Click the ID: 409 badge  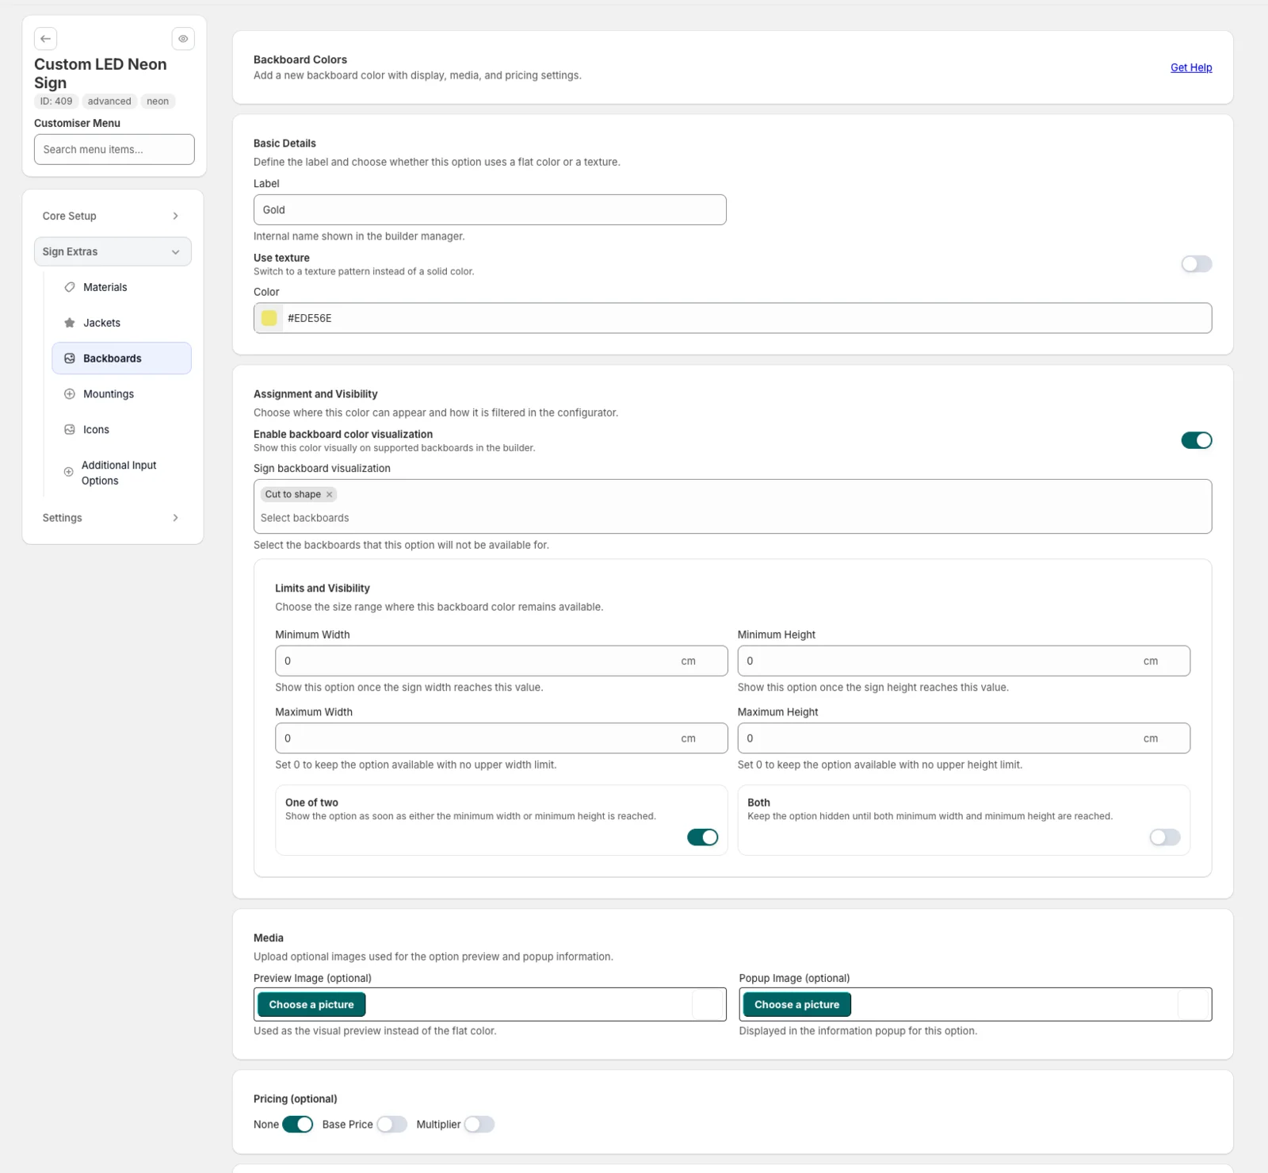click(x=56, y=102)
